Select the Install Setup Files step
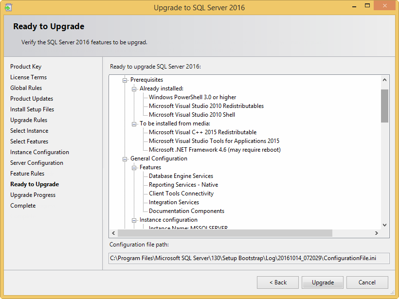This screenshot has height=299, width=399. pyautogui.click(x=32, y=109)
